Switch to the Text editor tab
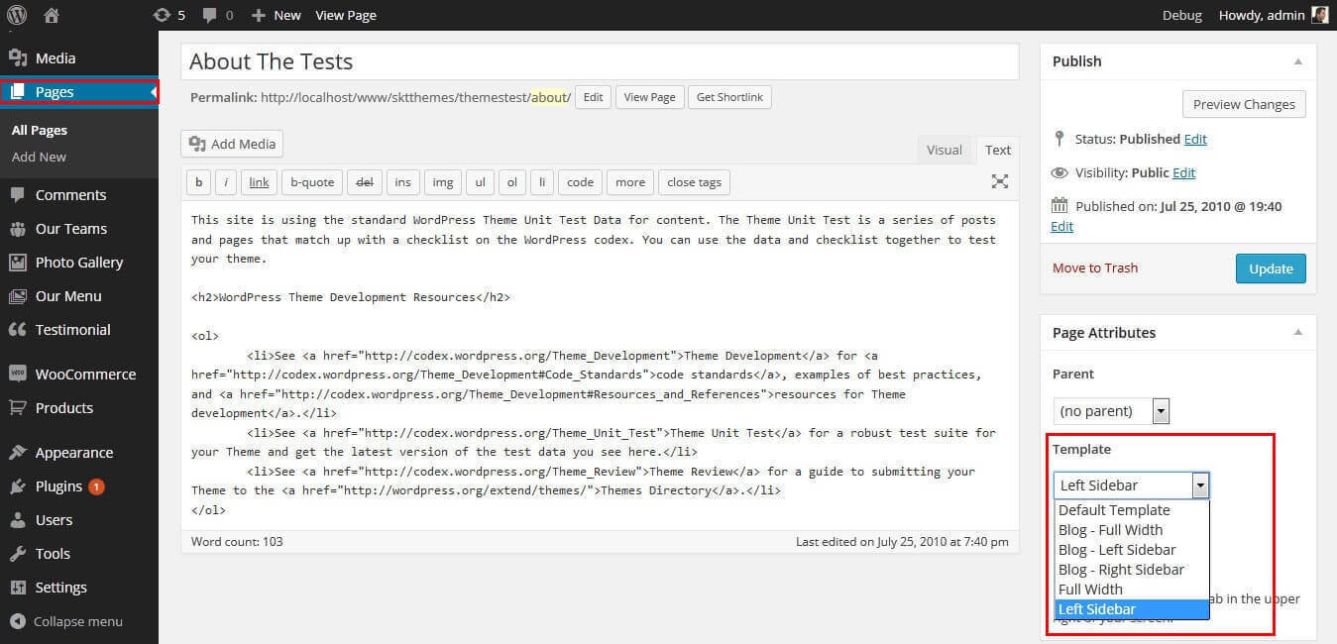The width and height of the screenshot is (1337, 644). 998,150
